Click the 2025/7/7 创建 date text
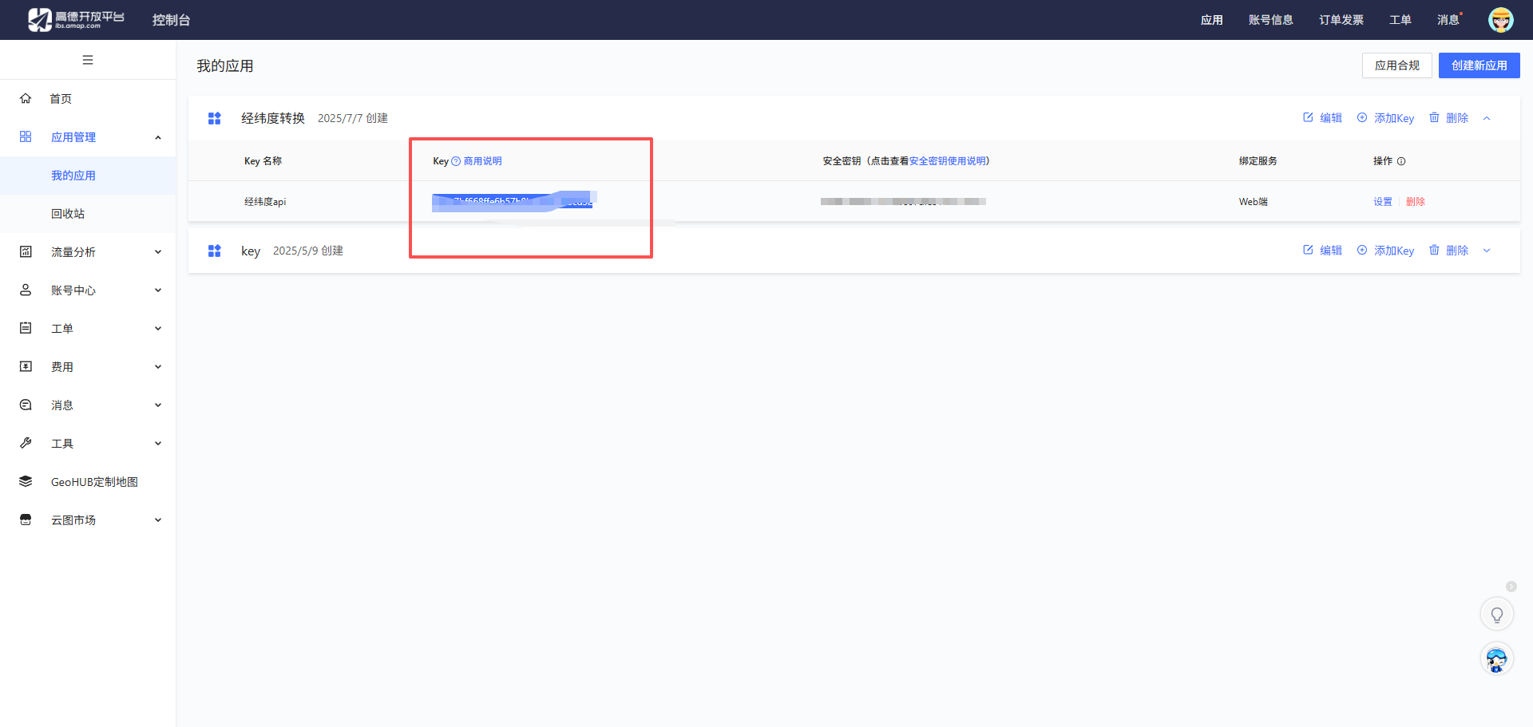 pyautogui.click(x=353, y=118)
